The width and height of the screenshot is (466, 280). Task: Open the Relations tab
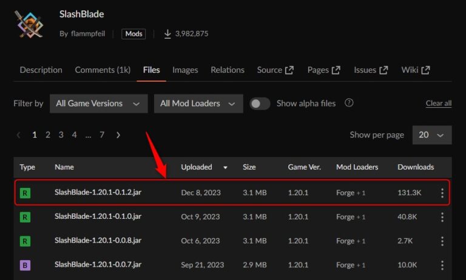[x=227, y=70]
